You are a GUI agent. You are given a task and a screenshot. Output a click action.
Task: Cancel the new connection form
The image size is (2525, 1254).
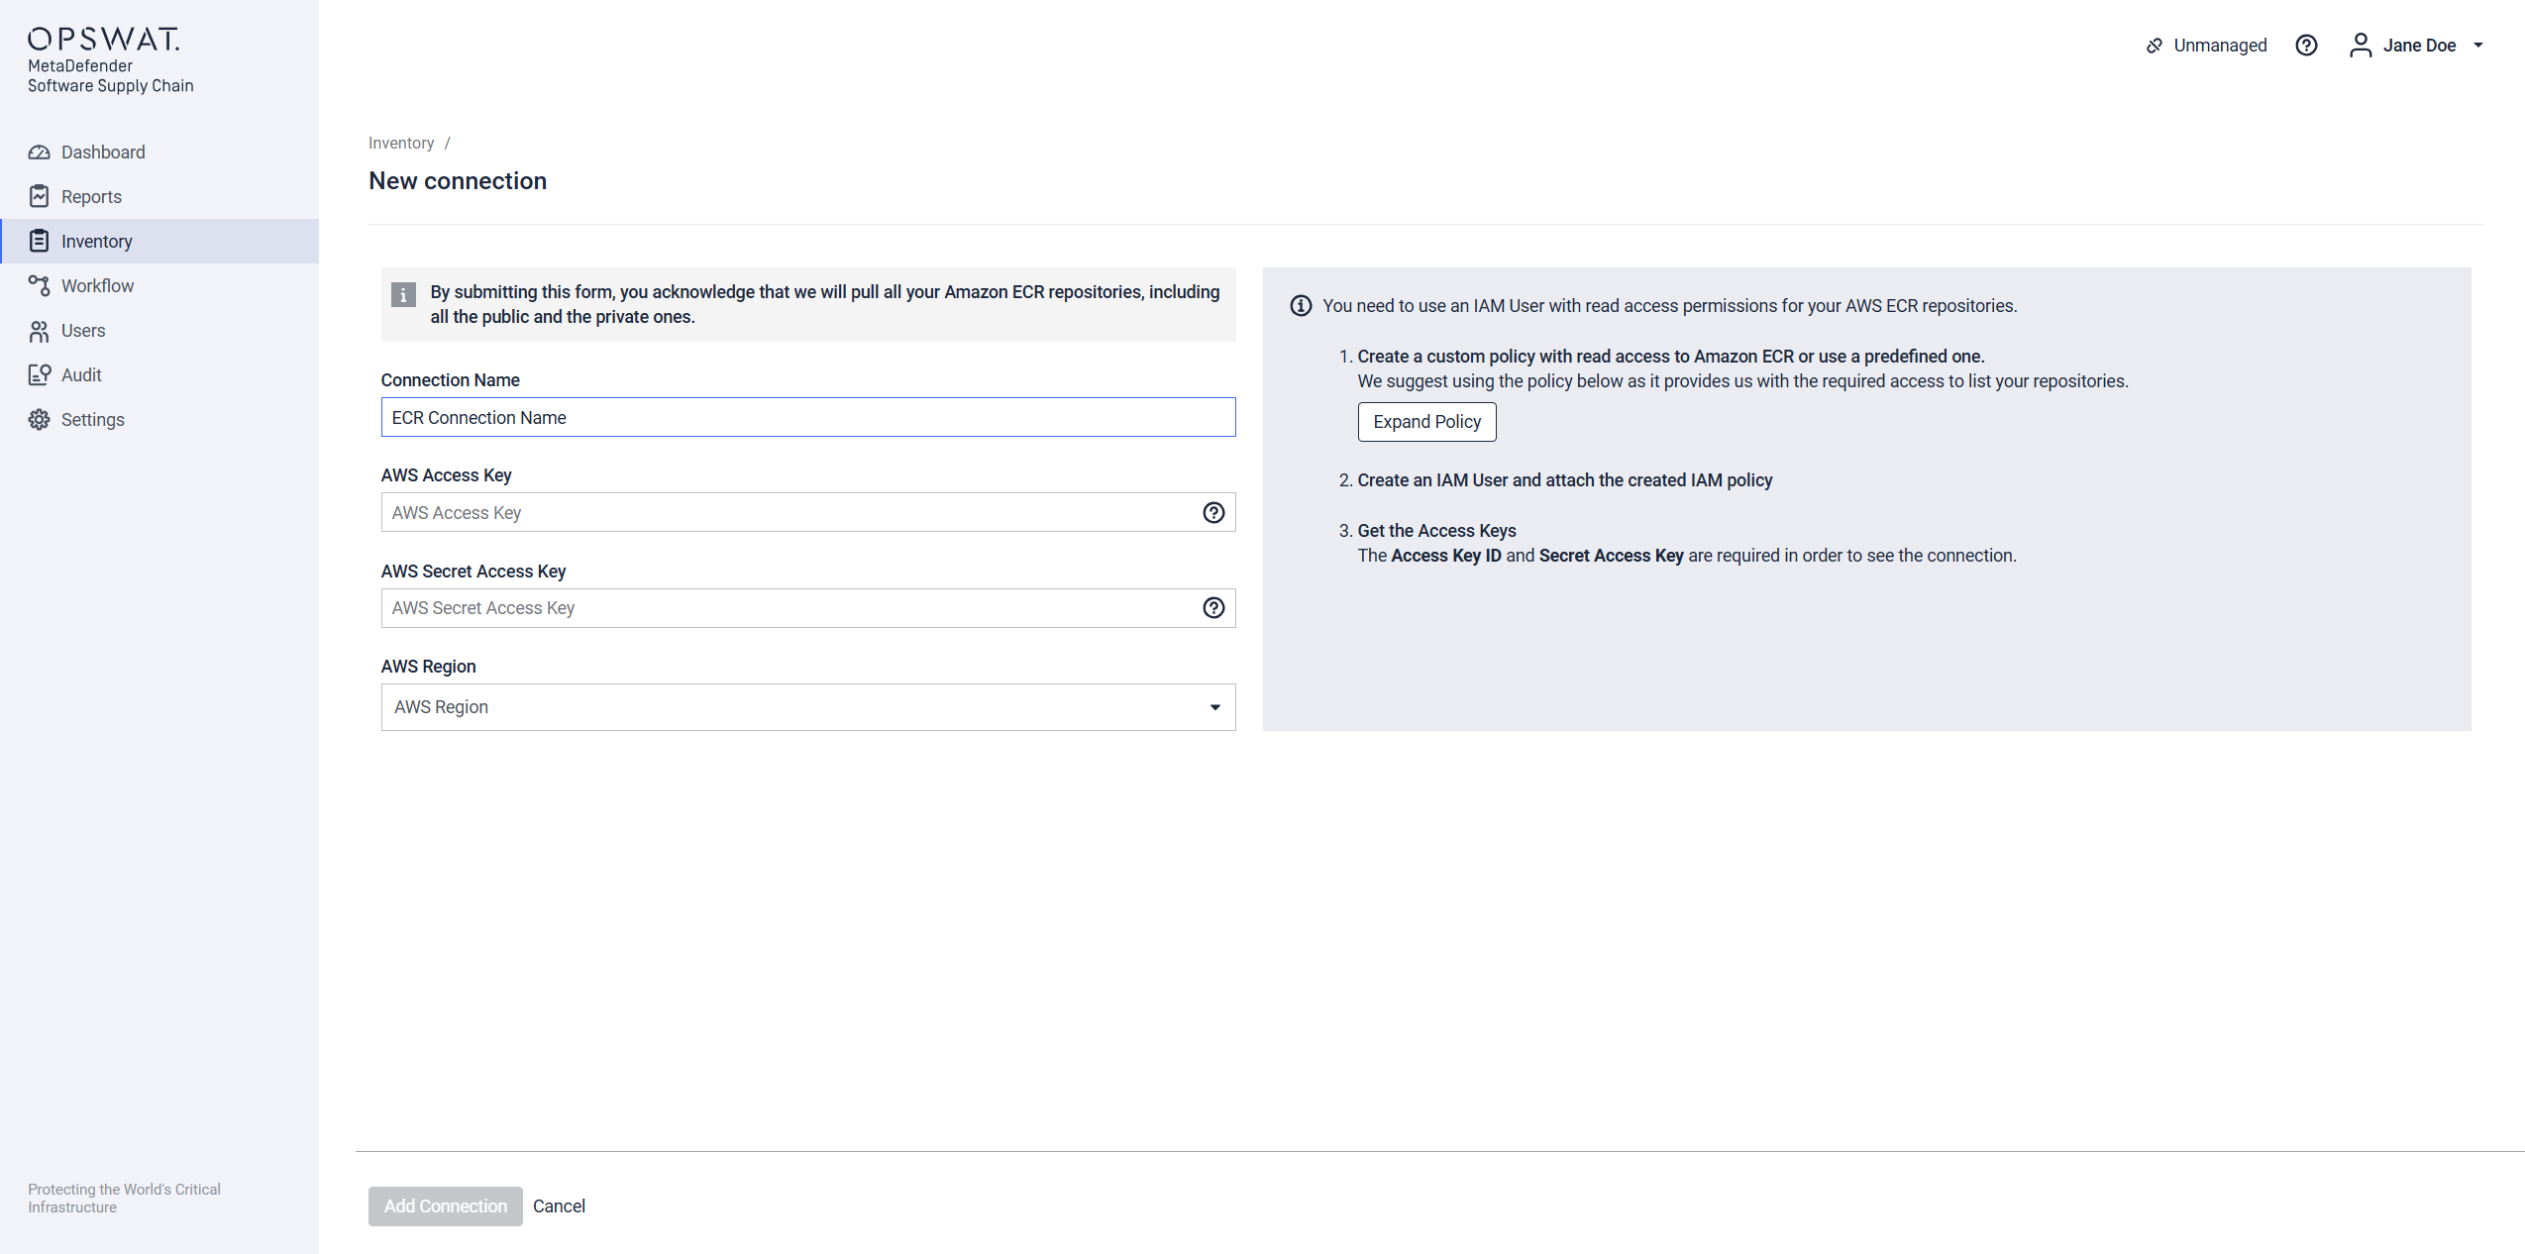(x=559, y=1206)
